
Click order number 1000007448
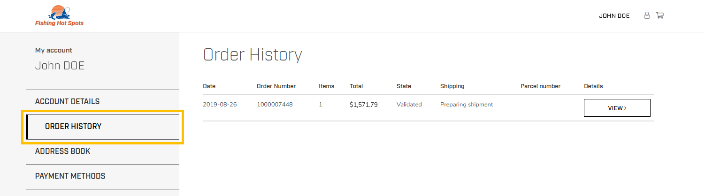[275, 105]
